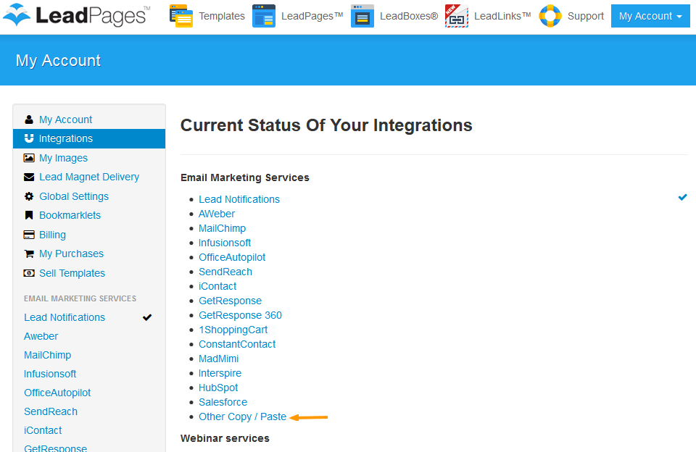Click the LeadLinks™ NEW envelope icon

[x=457, y=16]
